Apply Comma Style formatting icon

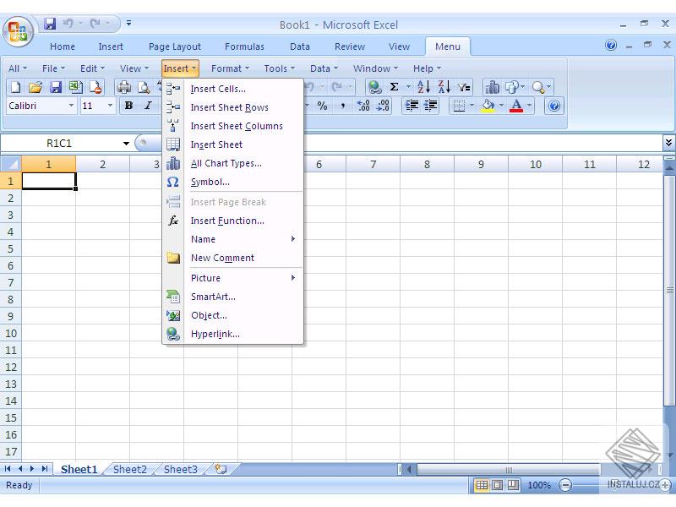tap(343, 106)
